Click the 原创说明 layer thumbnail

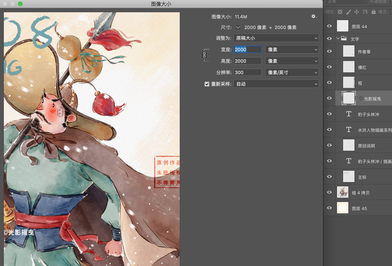348,145
